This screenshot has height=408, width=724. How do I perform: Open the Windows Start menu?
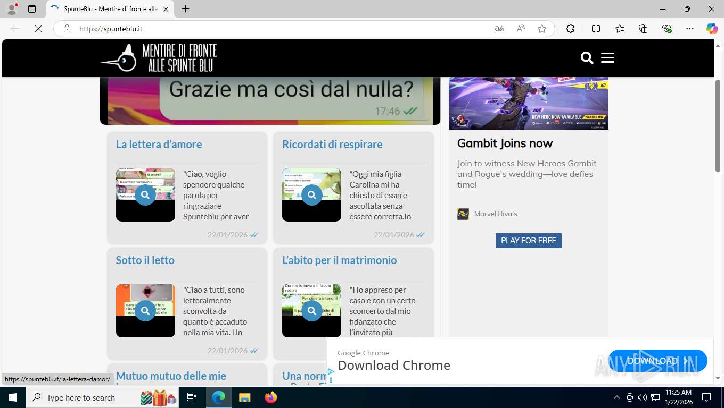click(x=13, y=397)
